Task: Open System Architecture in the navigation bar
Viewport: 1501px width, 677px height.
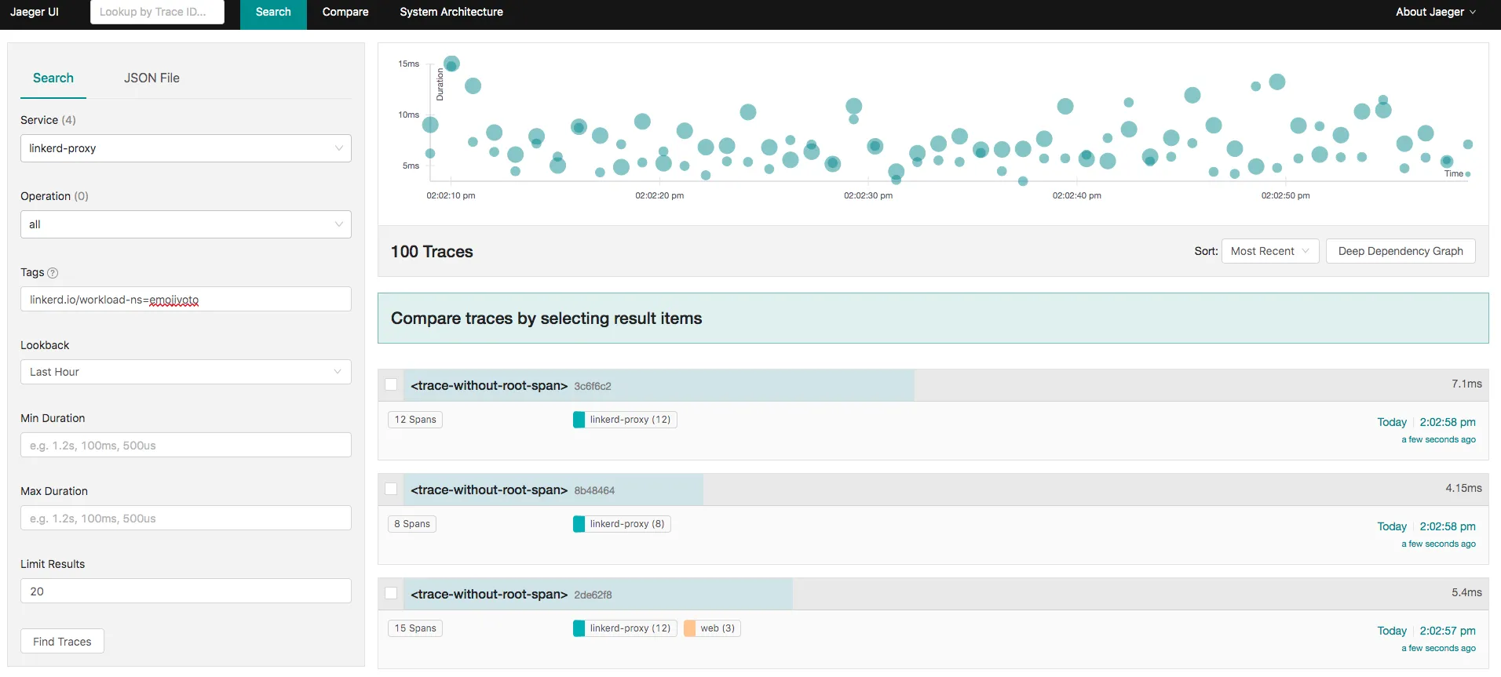Action: [x=451, y=13]
